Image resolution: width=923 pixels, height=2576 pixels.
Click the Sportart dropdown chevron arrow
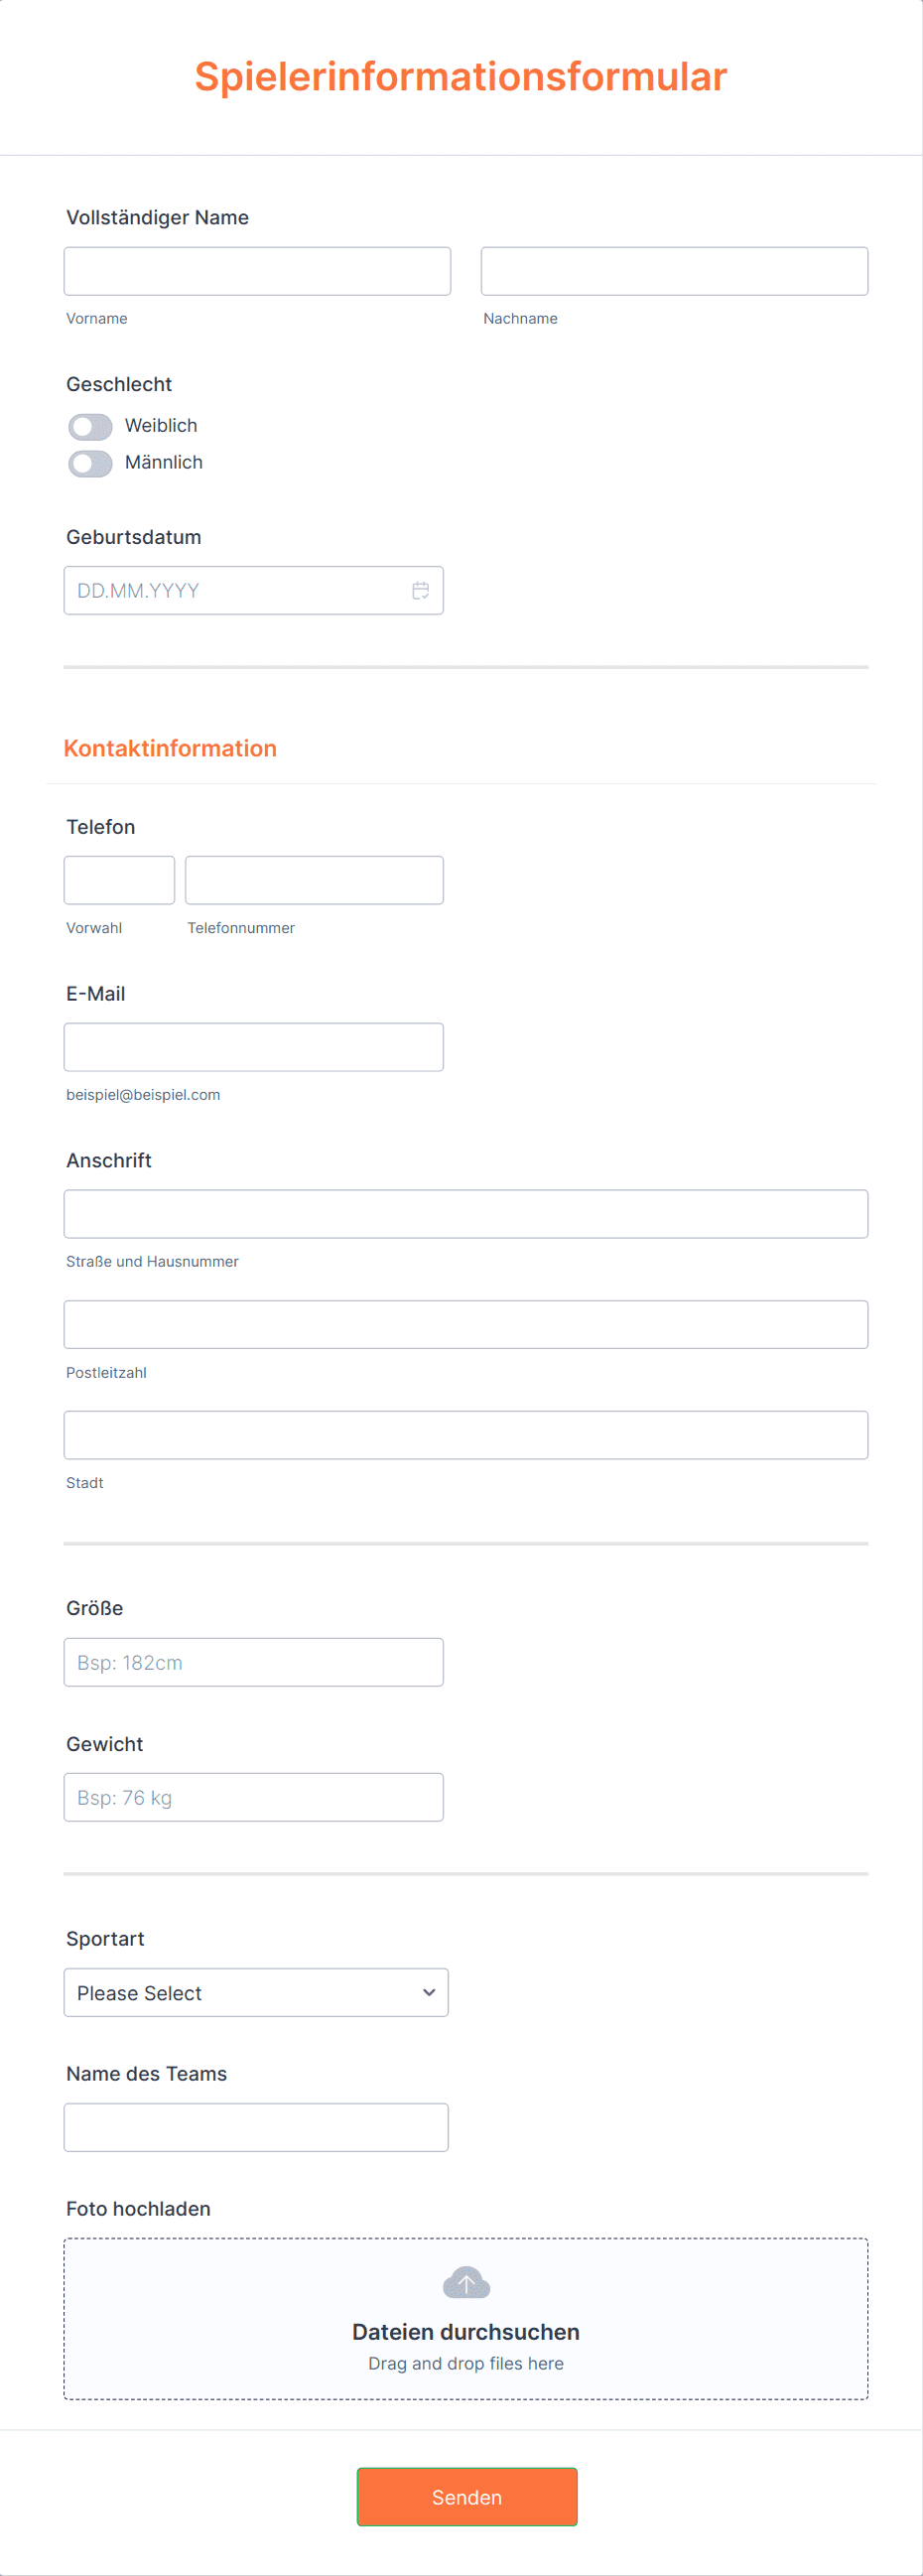[x=429, y=1993]
